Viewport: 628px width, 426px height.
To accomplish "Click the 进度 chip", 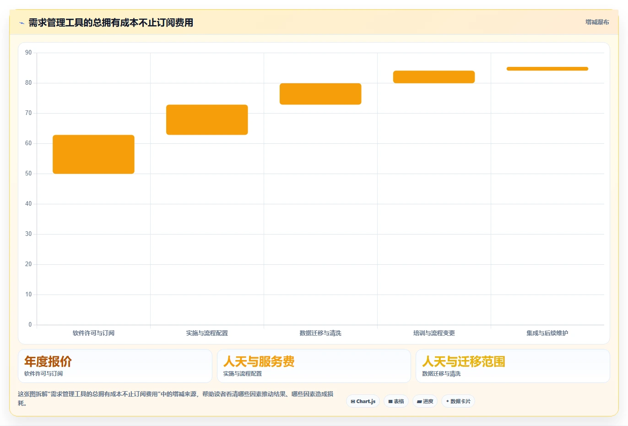I will point(425,401).
